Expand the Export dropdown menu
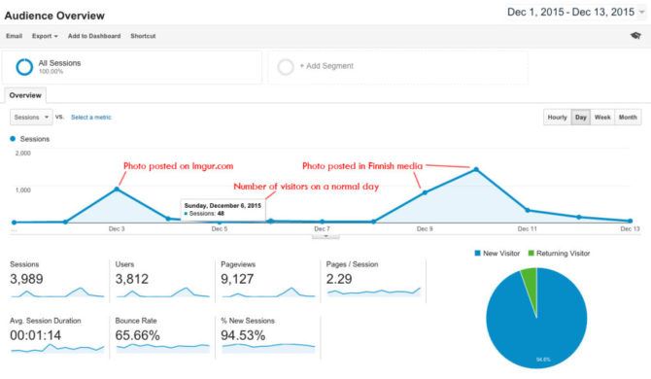 pos(45,36)
